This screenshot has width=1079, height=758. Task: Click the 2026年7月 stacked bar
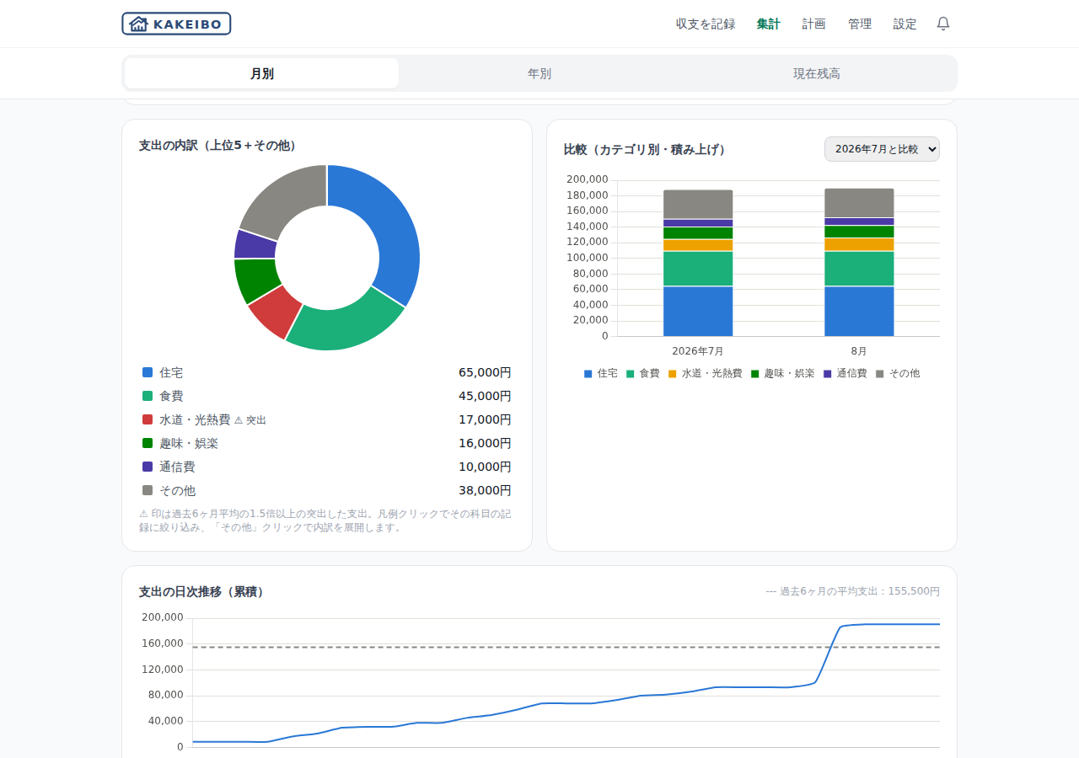point(698,263)
